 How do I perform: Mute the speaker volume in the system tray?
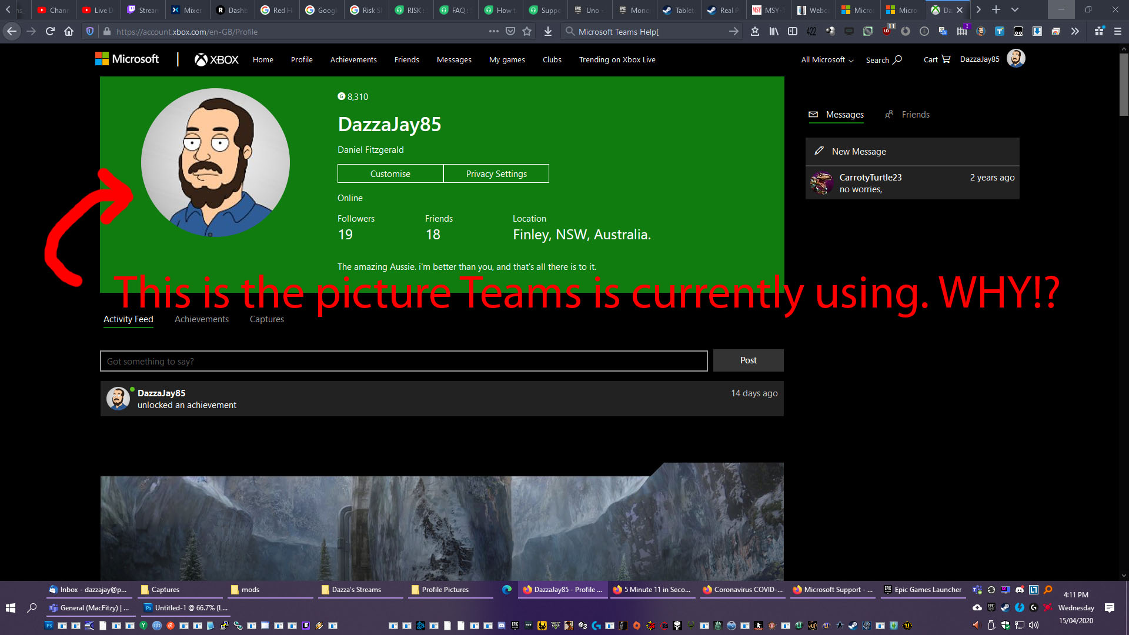coord(1033,626)
